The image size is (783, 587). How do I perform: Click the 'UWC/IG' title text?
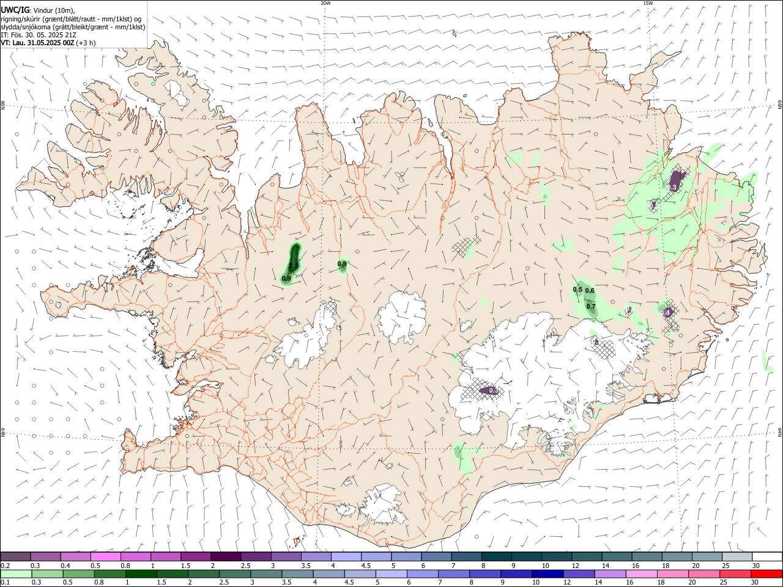pos(15,10)
